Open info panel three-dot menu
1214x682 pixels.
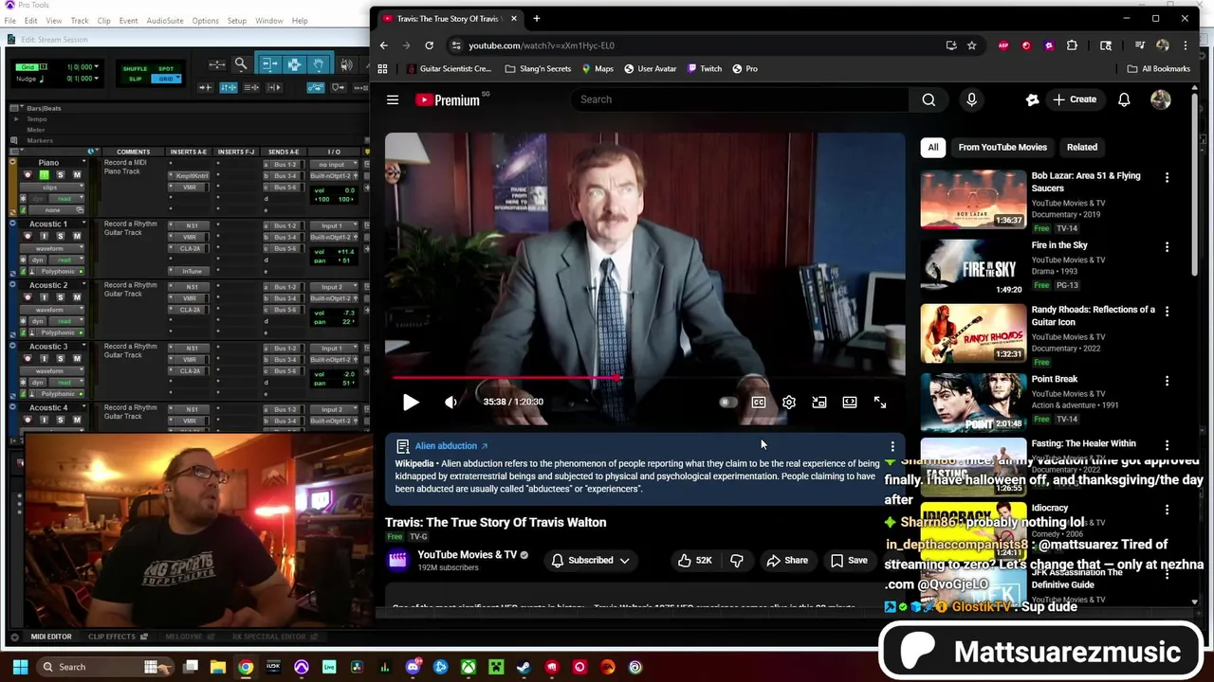point(892,446)
